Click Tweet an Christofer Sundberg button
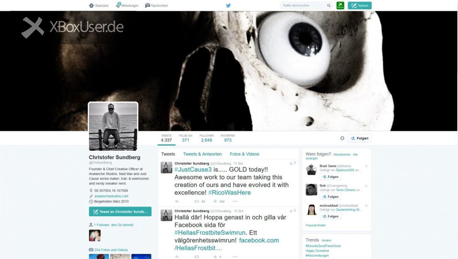 tap(120, 211)
